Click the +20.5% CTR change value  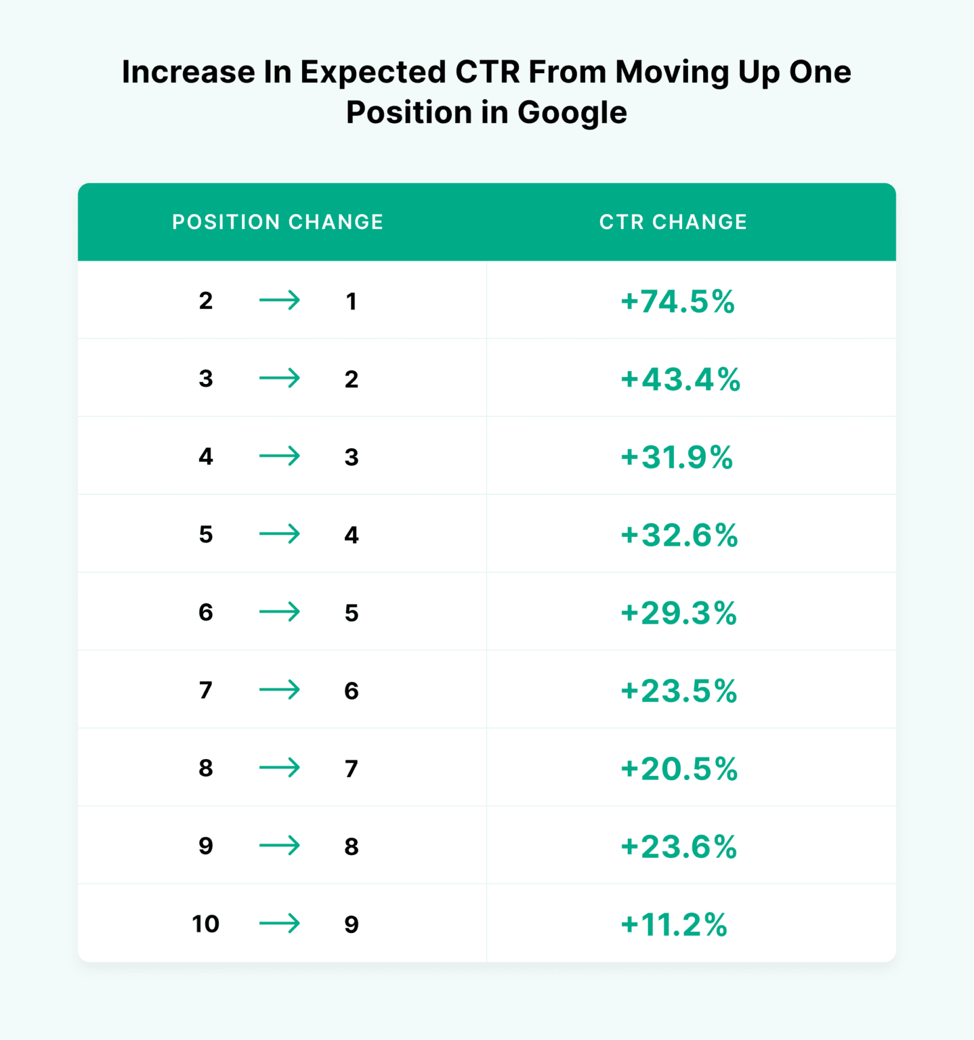click(679, 768)
